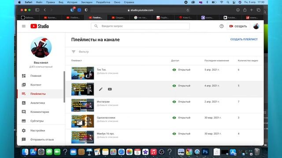
Task: Launch OBS from the Dock
Action: coord(161,152)
